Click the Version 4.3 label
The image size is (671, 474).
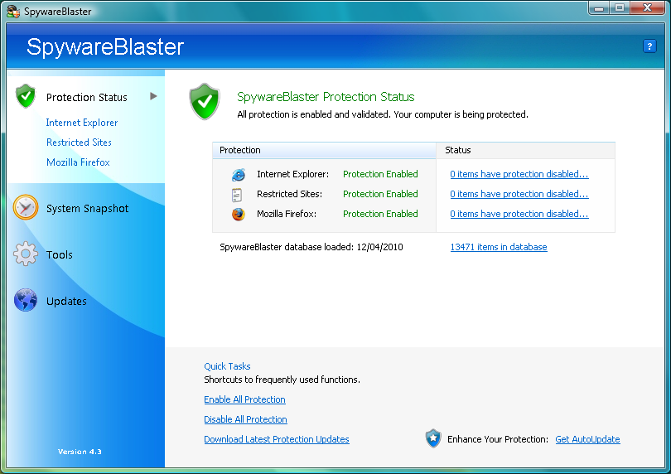click(80, 452)
